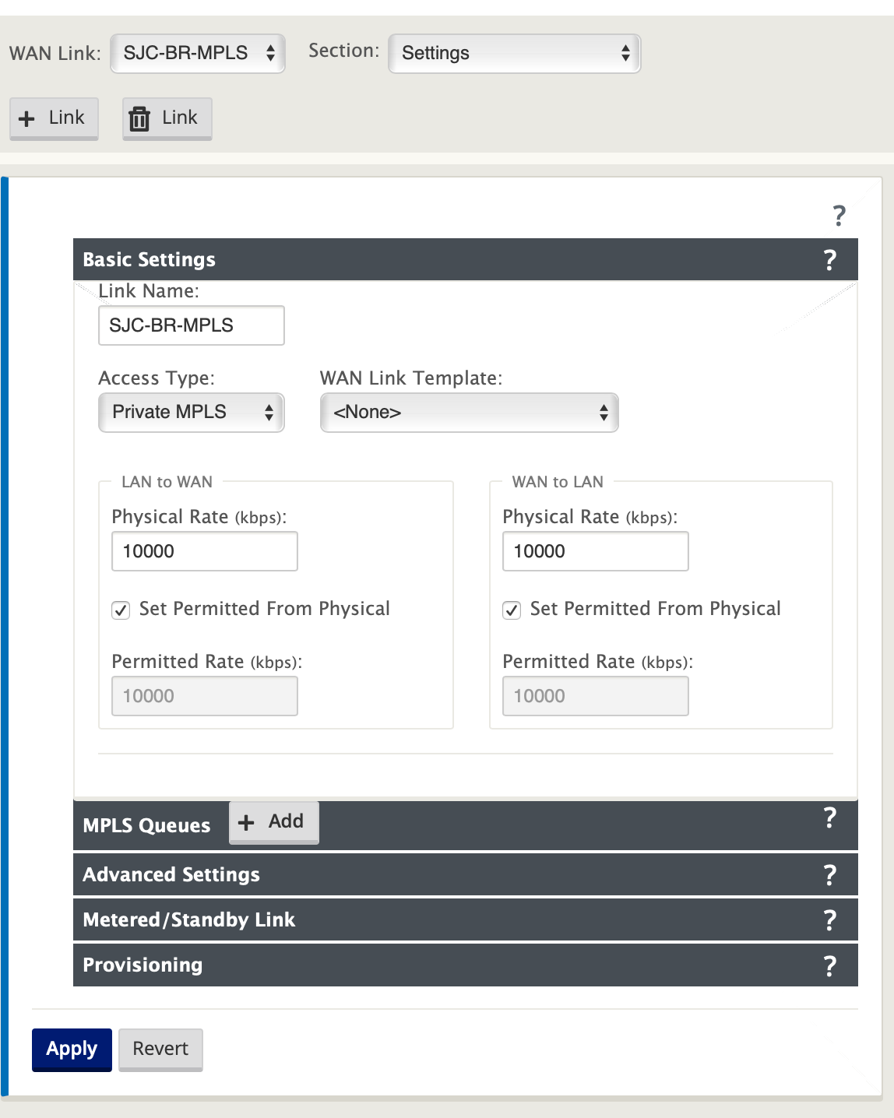Uncheck WAN to LAN Set Permitted From Physical
The height and width of the screenshot is (1118, 894).
[x=512, y=610]
